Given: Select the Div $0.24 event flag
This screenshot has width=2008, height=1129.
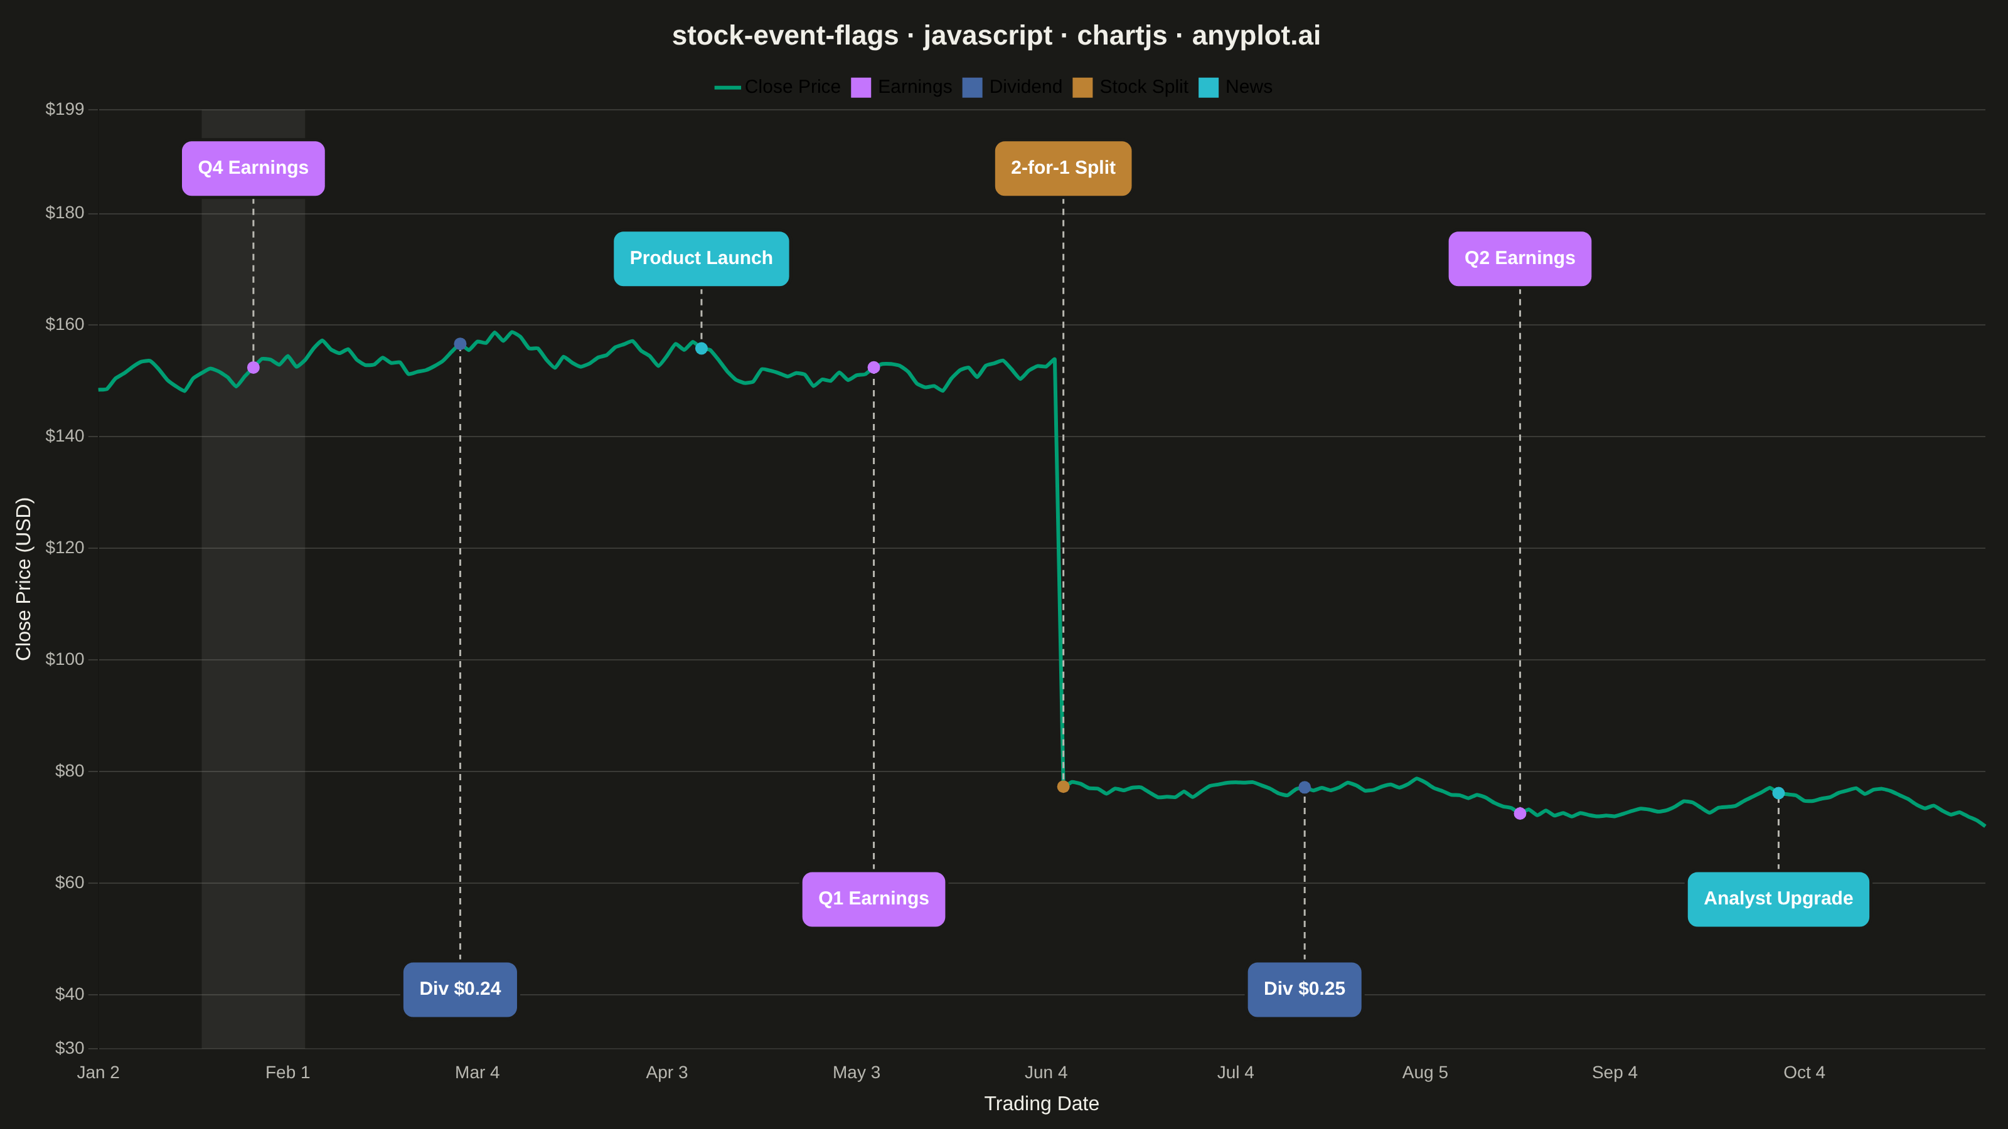Looking at the screenshot, I should pos(460,990).
